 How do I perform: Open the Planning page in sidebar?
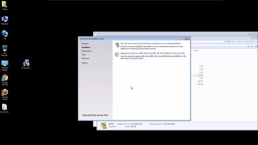[85, 43]
